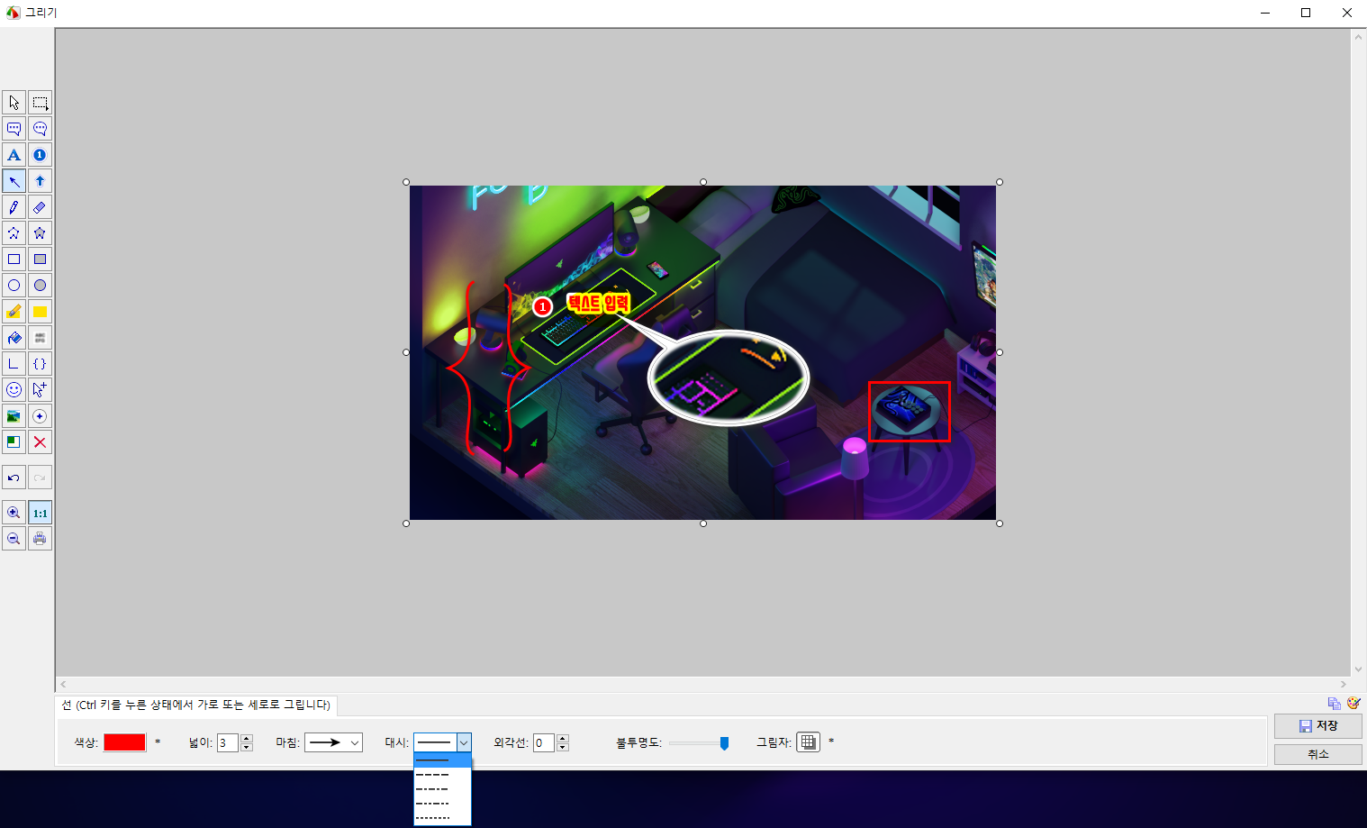Image resolution: width=1367 pixels, height=828 pixels.
Task: Select the outlined ellipse tool
Action: pyautogui.click(x=14, y=286)
